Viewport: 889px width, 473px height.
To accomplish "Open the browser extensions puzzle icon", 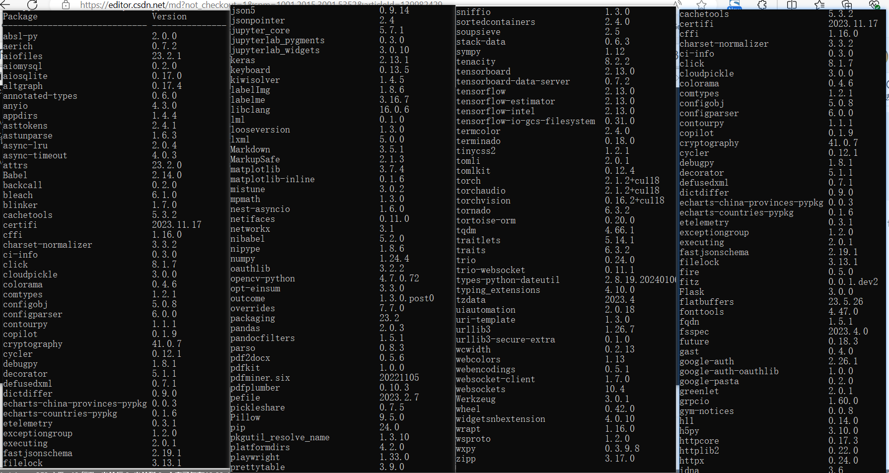I will click(762, 4).
